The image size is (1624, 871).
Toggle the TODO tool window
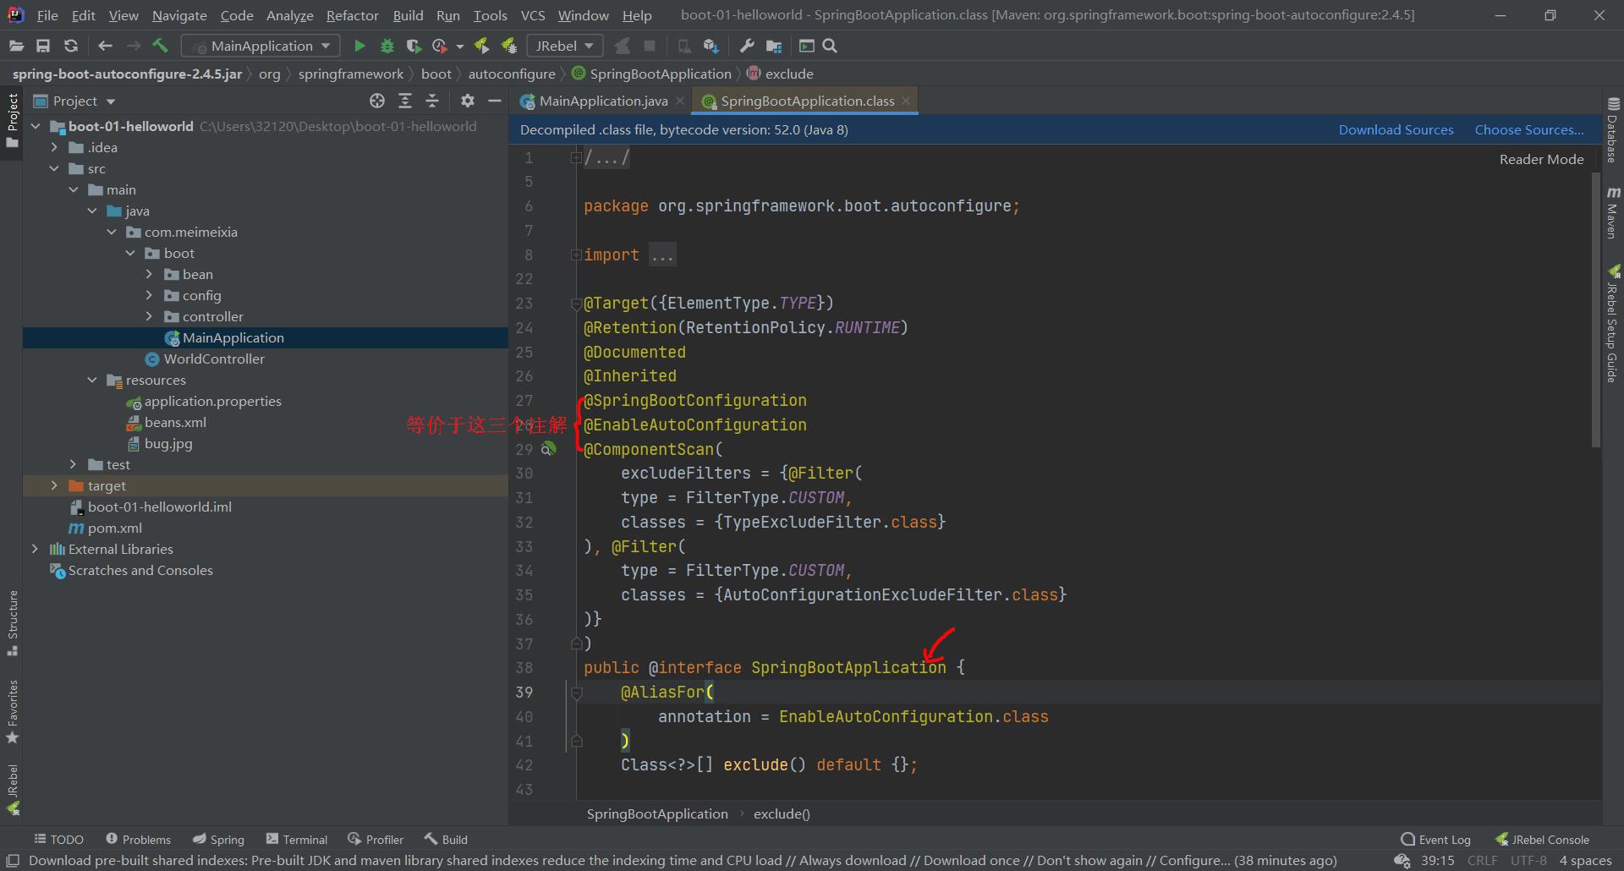pyautogui.click(x=58, y=839)
